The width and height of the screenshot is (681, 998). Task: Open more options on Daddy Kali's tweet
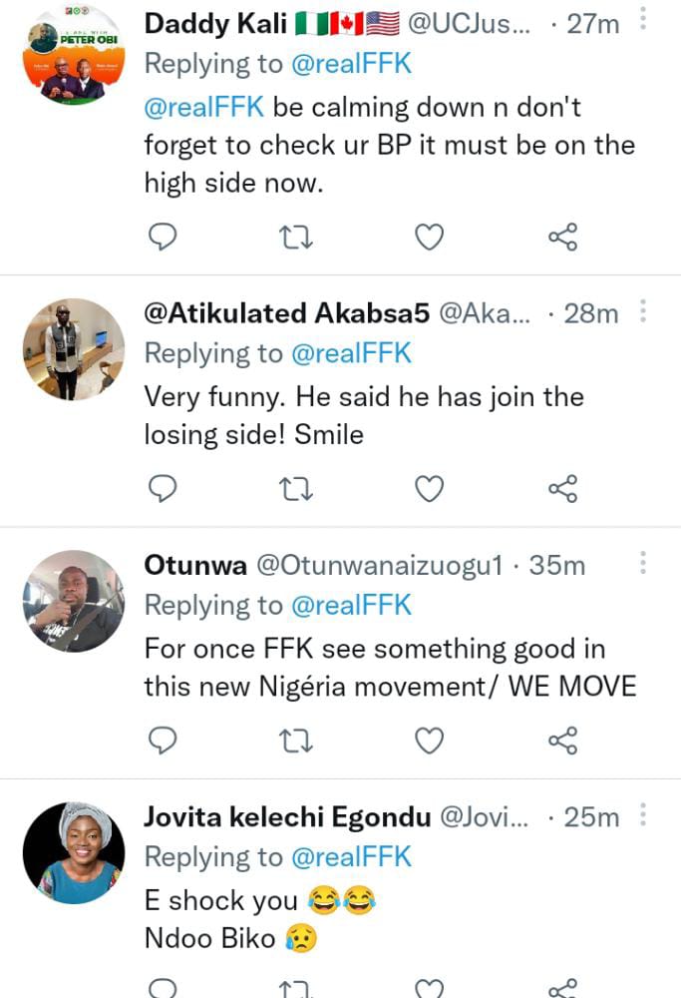[x=643, y=21]
